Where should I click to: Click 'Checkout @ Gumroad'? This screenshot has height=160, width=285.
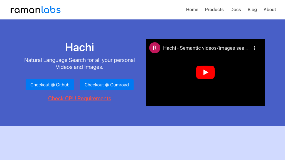point(107,85)
